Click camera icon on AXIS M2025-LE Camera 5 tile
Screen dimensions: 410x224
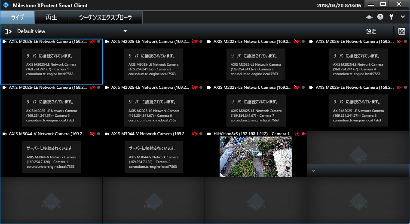(x=4, y=88)
